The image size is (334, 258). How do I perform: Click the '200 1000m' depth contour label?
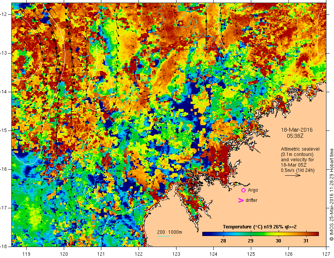pyautogui.click(x=170, y=232)
